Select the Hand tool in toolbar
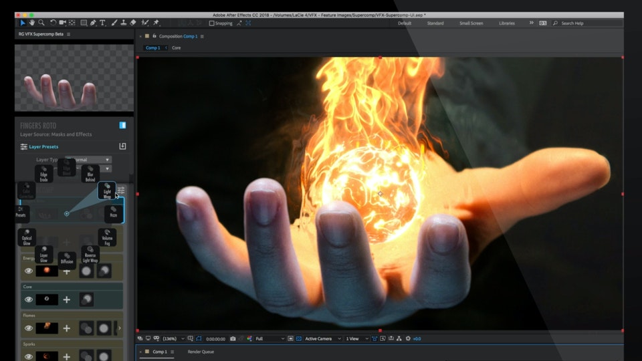 [31, 23]
